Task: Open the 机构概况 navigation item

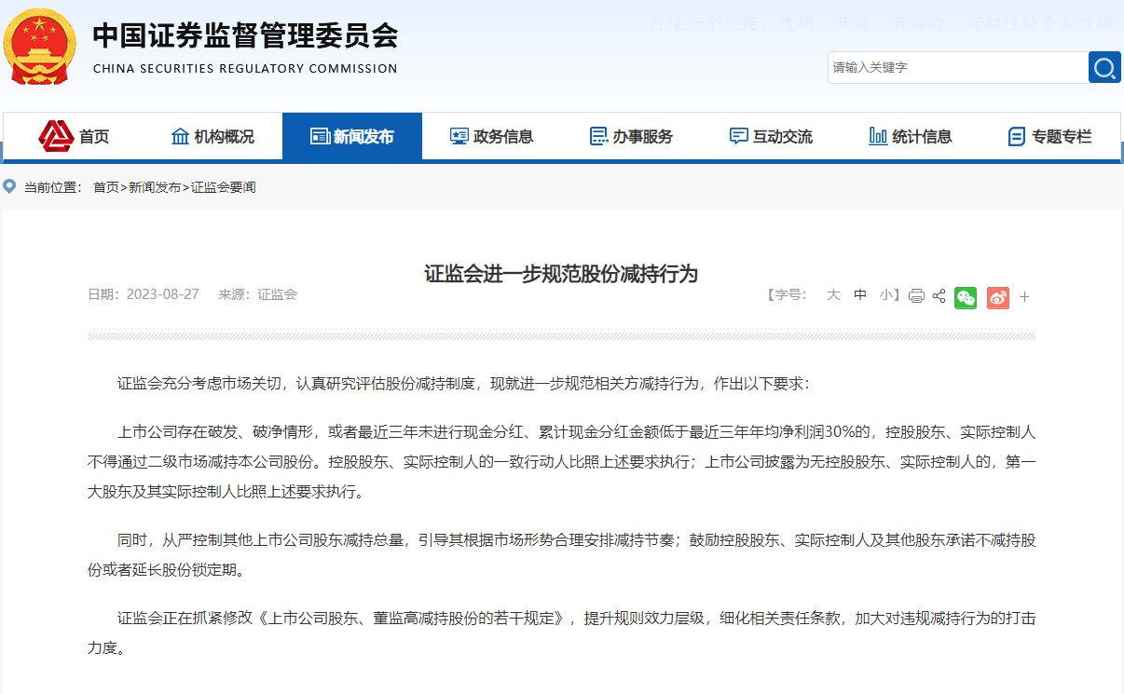Action: [x=212, y=137]
